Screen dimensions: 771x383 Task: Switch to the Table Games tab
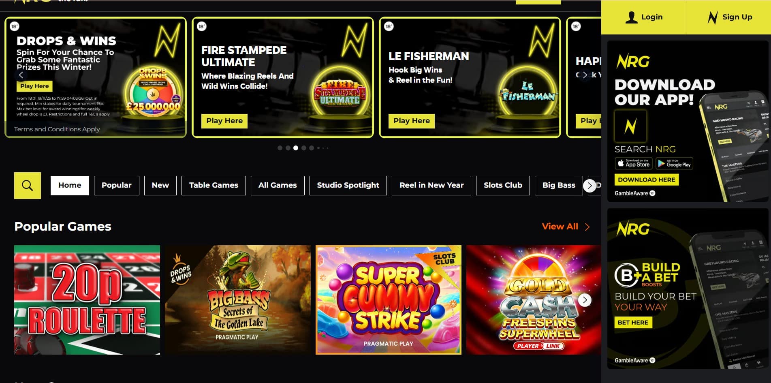(x=214, y=186)
